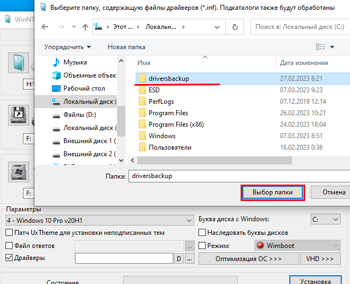Image resolution: width=350 pixels, height=284 pixels.
Task: Click the PerfLogs folder icon
Action: (142, 102)
